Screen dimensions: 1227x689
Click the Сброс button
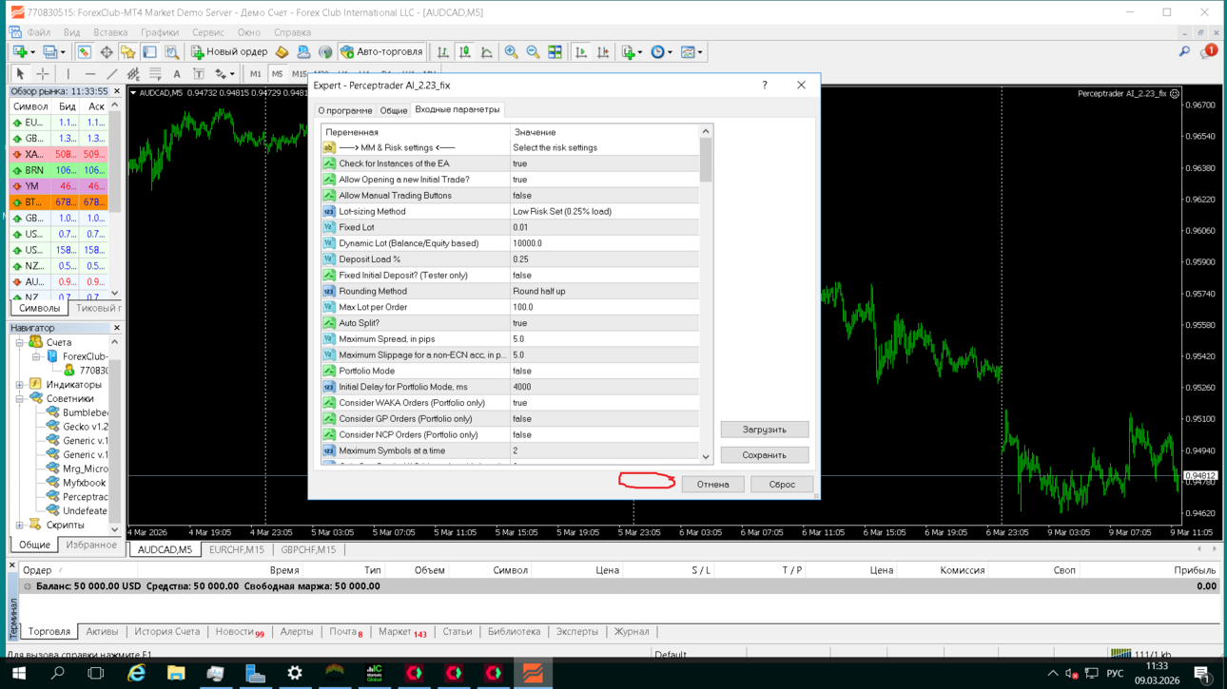tap(782, 485)
